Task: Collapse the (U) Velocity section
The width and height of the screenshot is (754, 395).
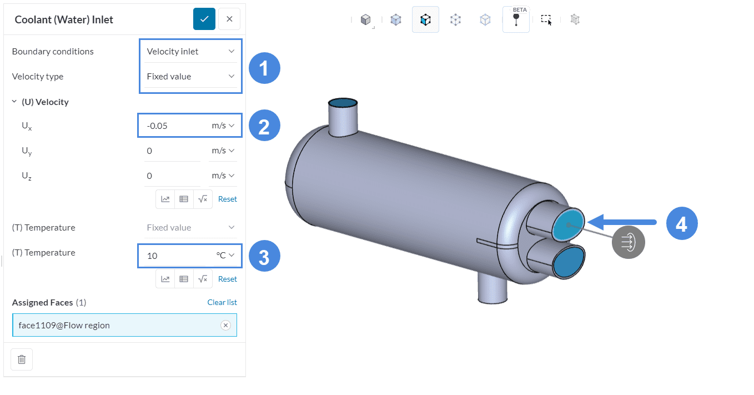Action: [x=14, y=102]
